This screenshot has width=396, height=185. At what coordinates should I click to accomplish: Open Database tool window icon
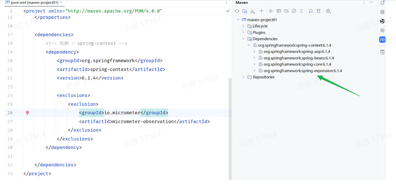pyautogui.click(x=382, y=12)
